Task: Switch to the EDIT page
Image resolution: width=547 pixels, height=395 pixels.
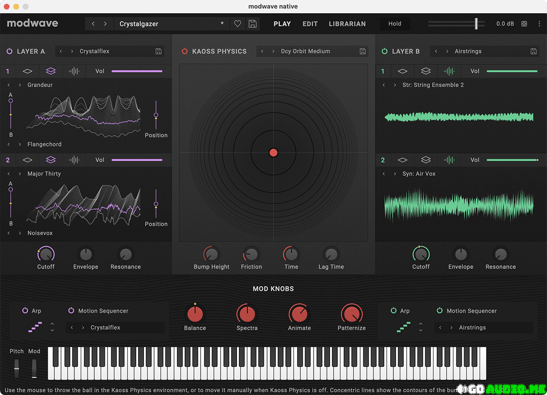Action: [x=310, y=24]
